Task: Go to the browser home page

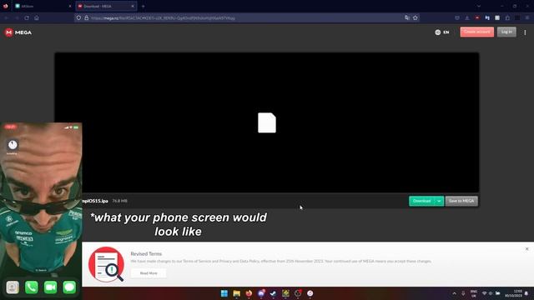Action: 37,17
